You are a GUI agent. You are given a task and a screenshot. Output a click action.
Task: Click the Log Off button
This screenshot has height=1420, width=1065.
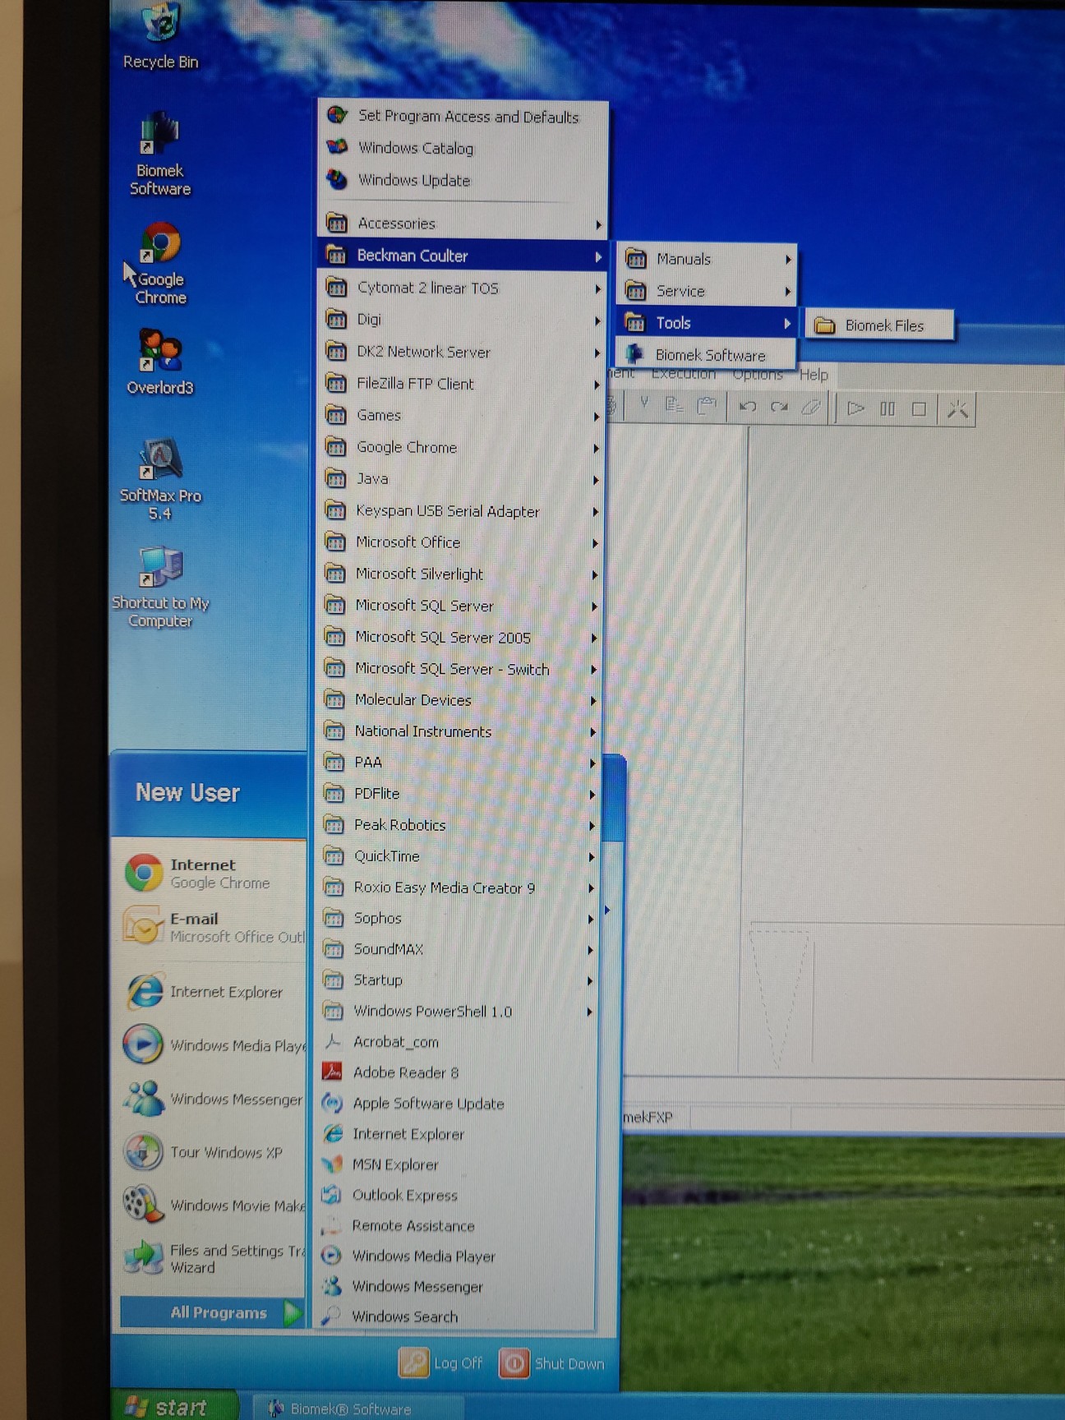(x=441, y=1363)
